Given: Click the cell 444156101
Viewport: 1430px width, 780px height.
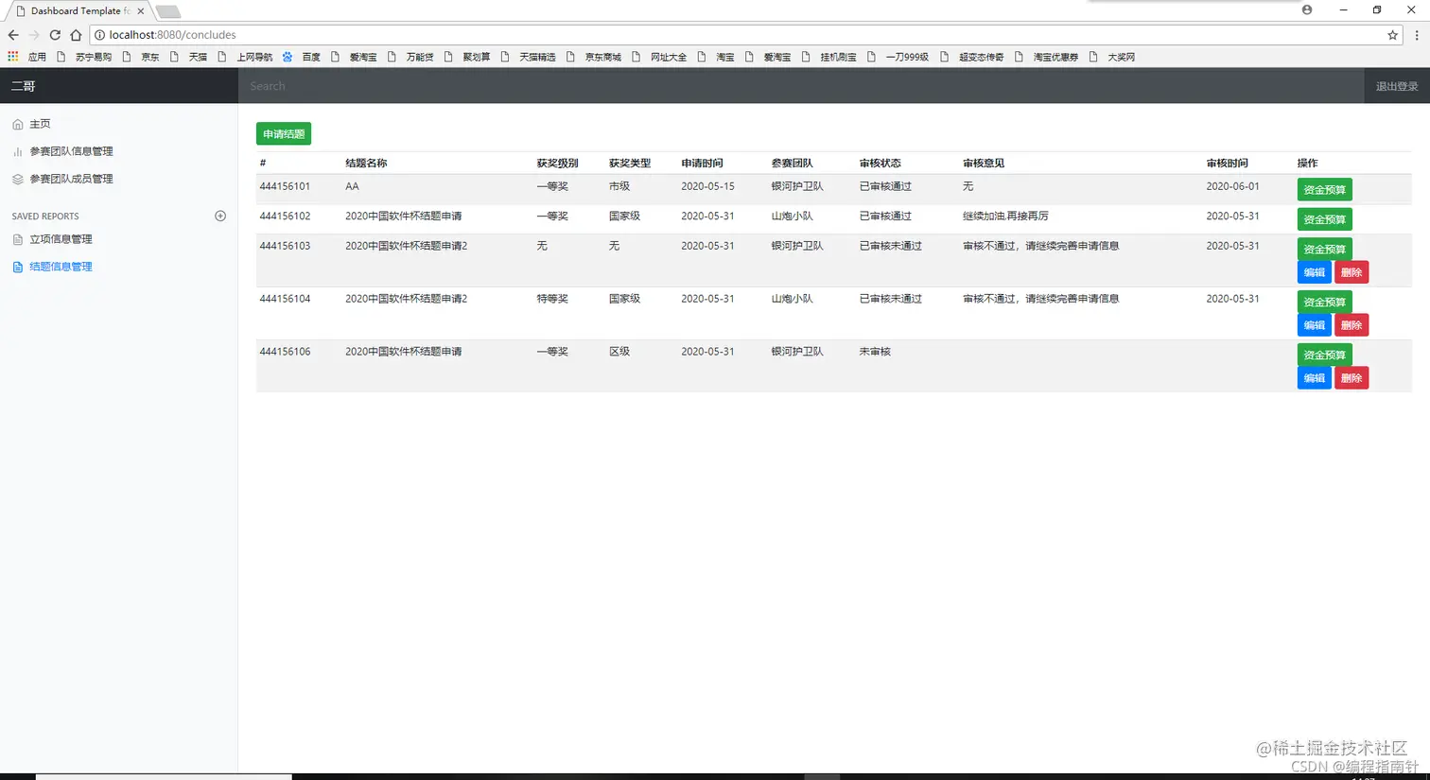Looking at the screenshot, I should pos(285,186).
